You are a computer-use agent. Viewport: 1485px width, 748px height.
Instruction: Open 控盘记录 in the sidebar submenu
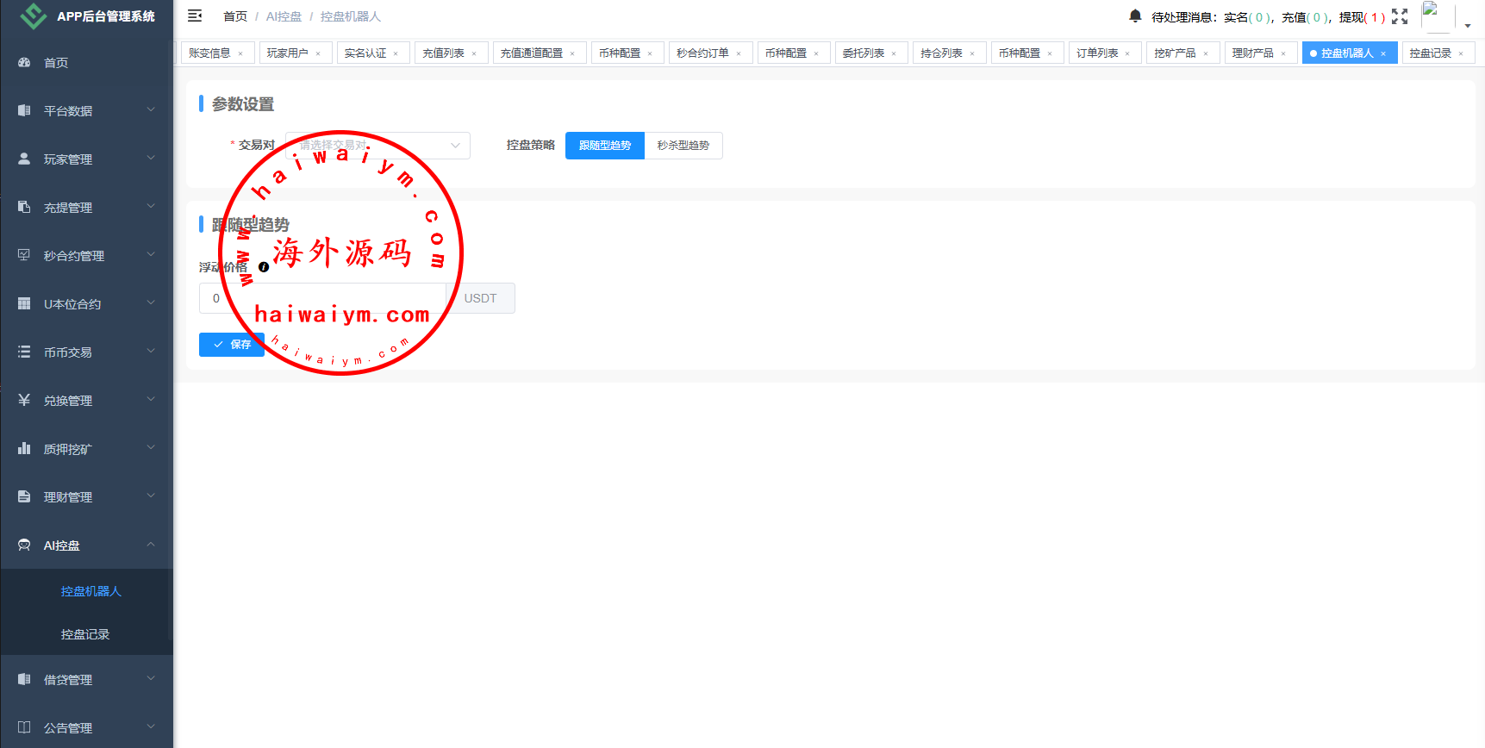click(x=85, y=634)
